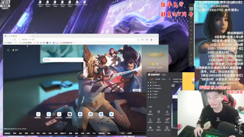Click the bottom-middle card icon in the broadcast tool grid
This screenshot has height=137, width=244.
point(159,128)
